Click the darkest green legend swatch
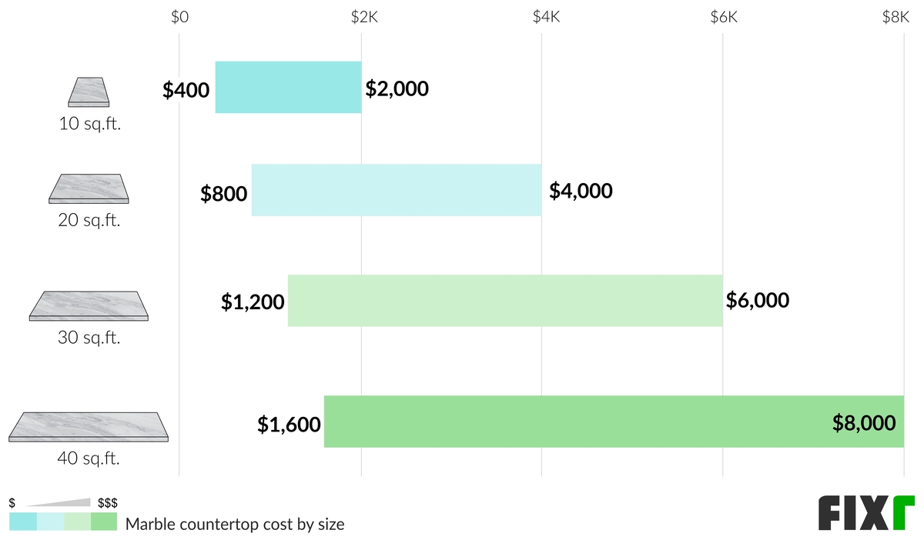Viewport: 924px width, 540px height. [104, 522]
